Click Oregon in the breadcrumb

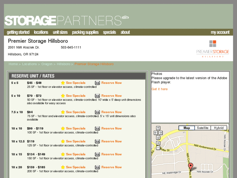[47, 64]
